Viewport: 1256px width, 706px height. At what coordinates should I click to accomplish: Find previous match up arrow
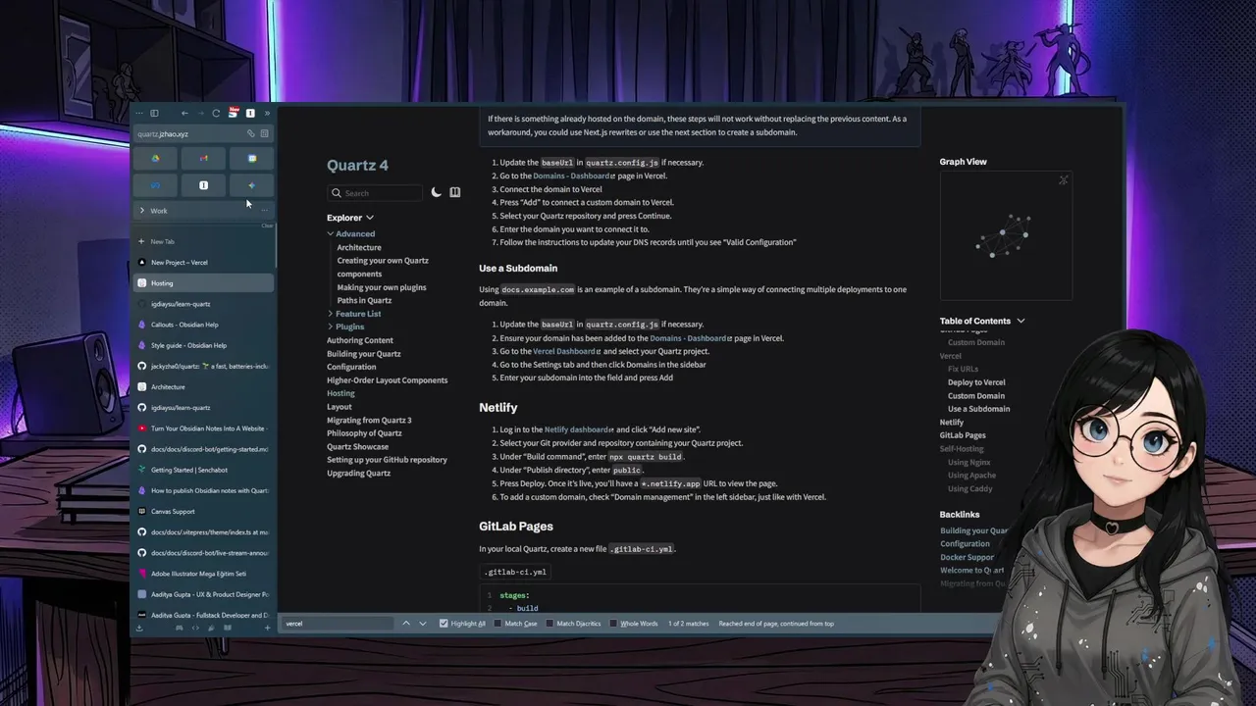(406, 623)
